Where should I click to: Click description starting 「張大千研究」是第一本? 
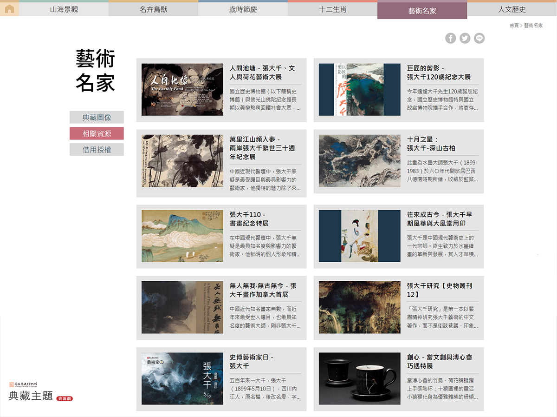point(442,317)
